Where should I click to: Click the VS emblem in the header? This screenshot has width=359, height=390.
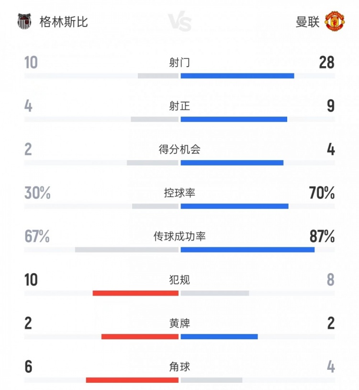[180, 23]
